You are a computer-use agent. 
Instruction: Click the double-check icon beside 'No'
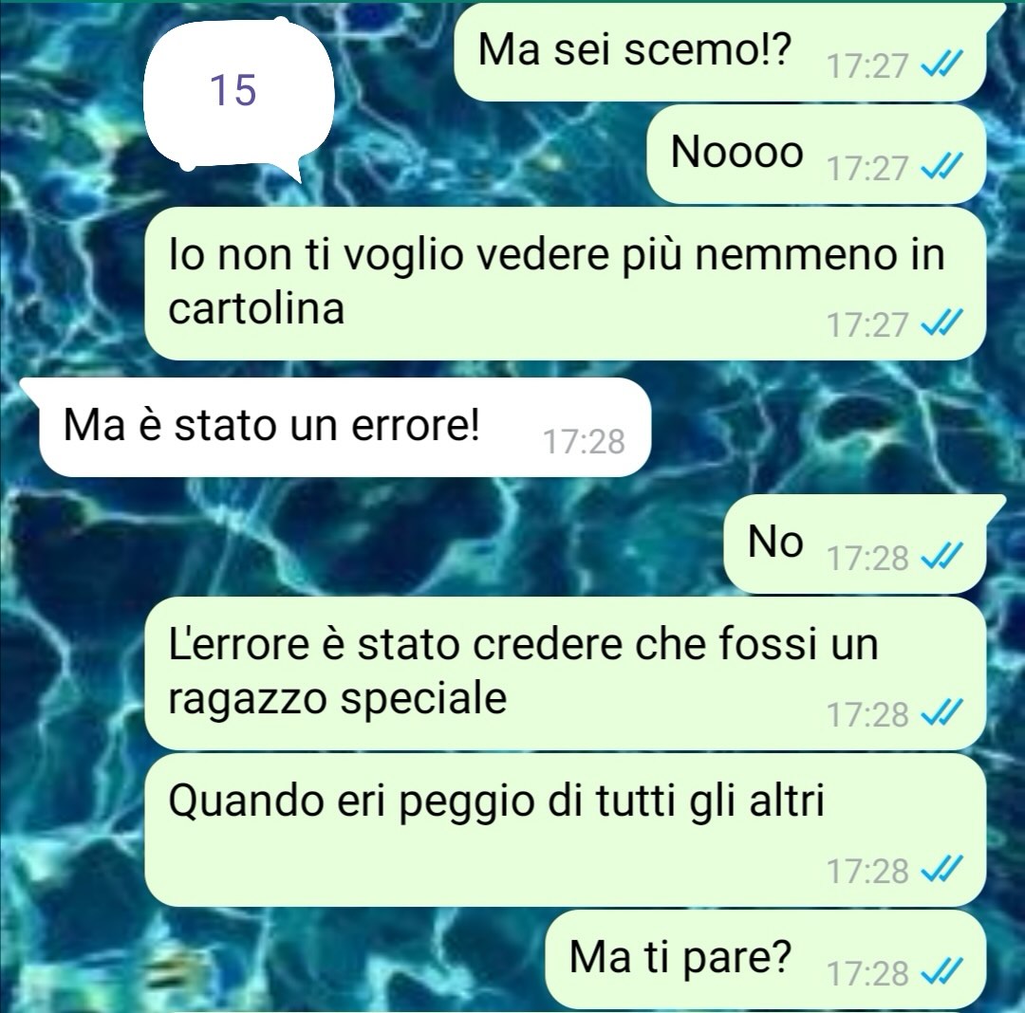click(x=941, y=557)
